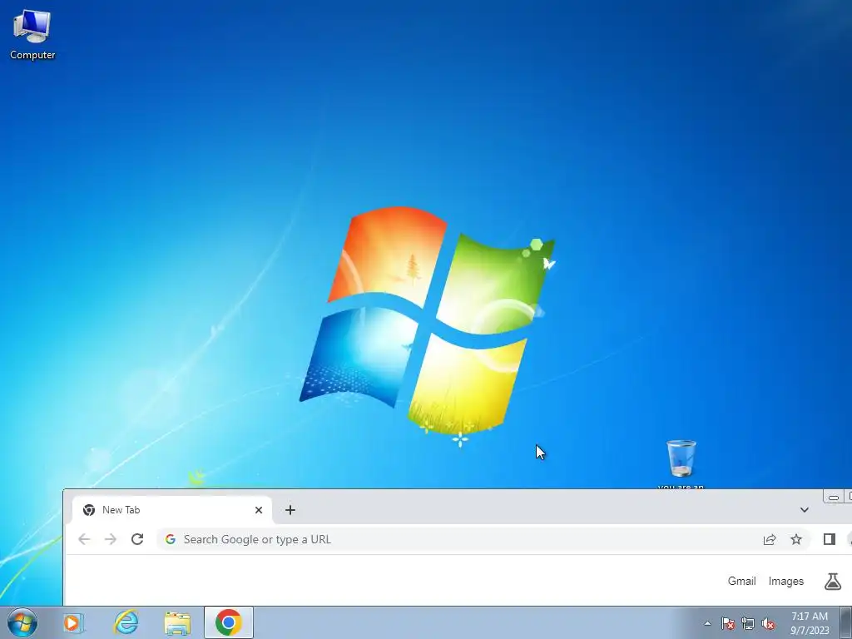The width and height of the screenshot is (852, 639).
Task: Open Chrome side panel
Action: 830,539
